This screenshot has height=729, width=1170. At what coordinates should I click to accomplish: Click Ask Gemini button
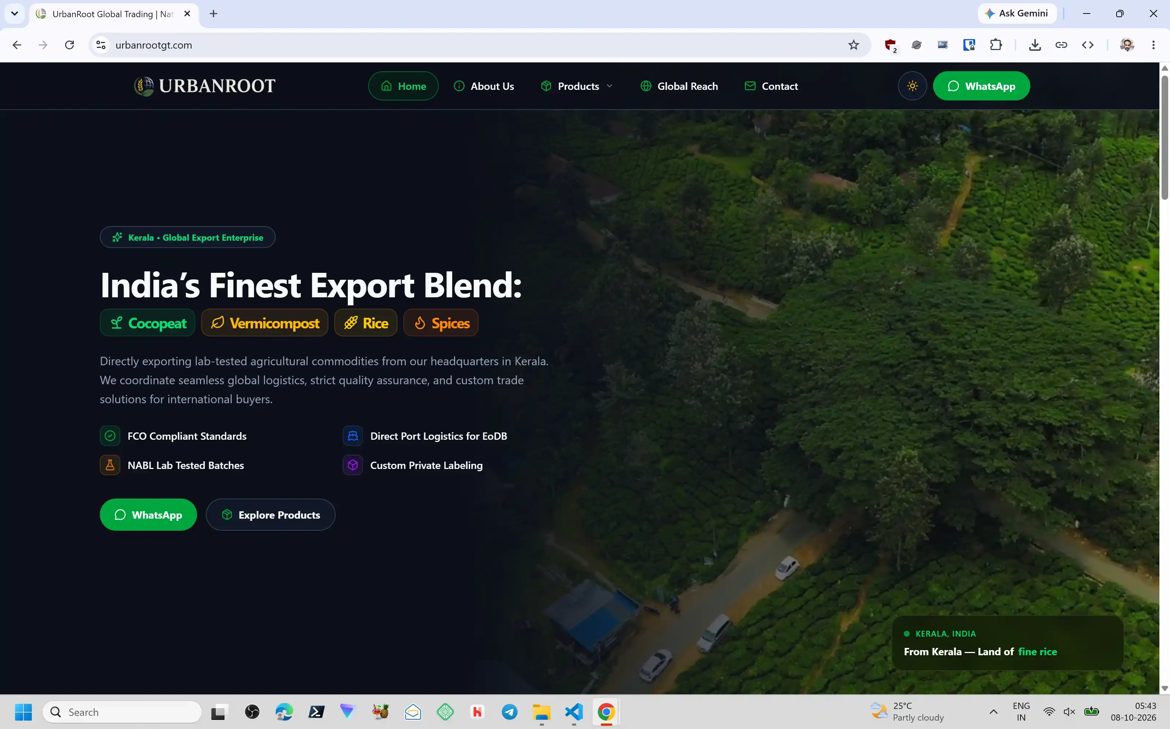click(x=1017, y=14)
